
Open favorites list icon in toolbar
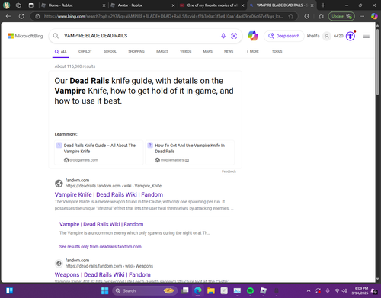[x=321, y=16]
